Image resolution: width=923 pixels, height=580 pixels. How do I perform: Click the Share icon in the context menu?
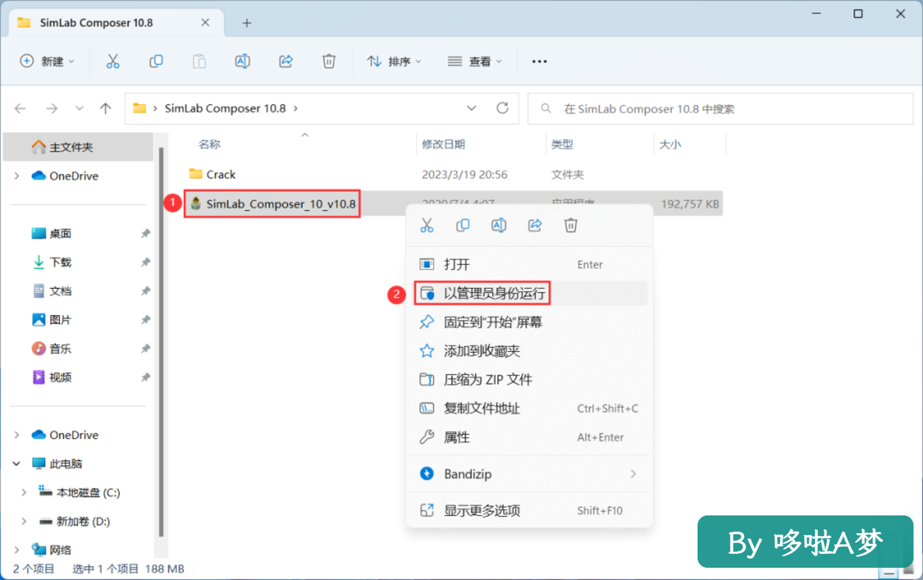[535, 225]
